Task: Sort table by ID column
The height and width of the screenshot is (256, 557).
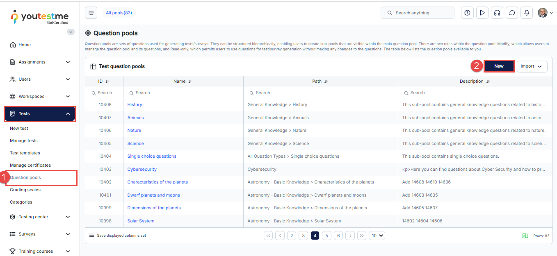Action: [107, 82]
